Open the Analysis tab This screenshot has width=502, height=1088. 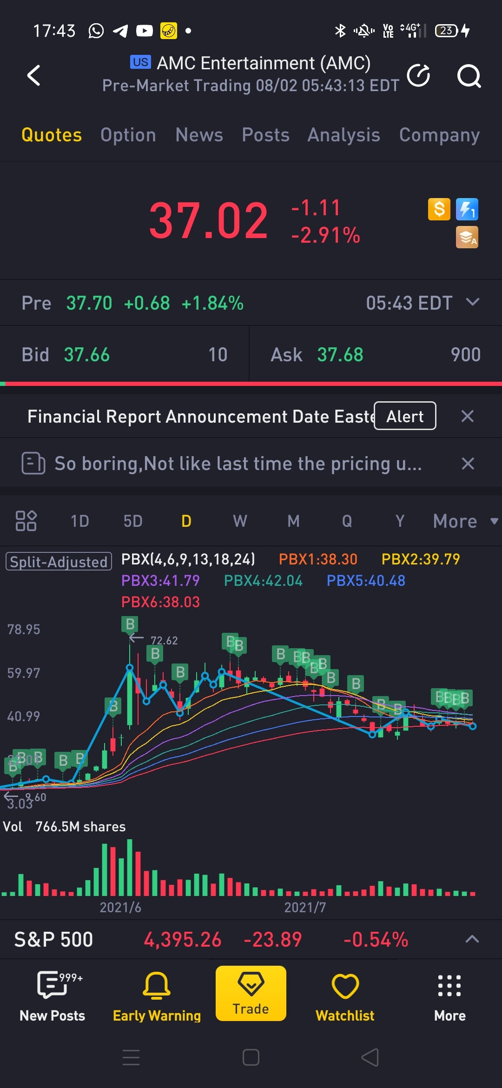[344, 135]
